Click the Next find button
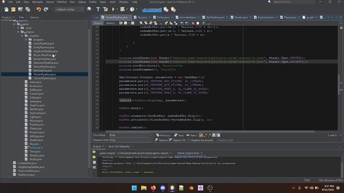Viewport: 344px width, 193px height. pos(179,136)
